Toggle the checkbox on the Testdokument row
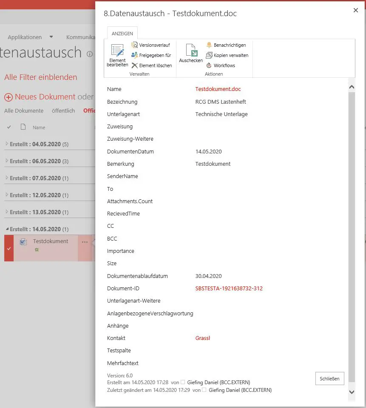 pos(9,249)
